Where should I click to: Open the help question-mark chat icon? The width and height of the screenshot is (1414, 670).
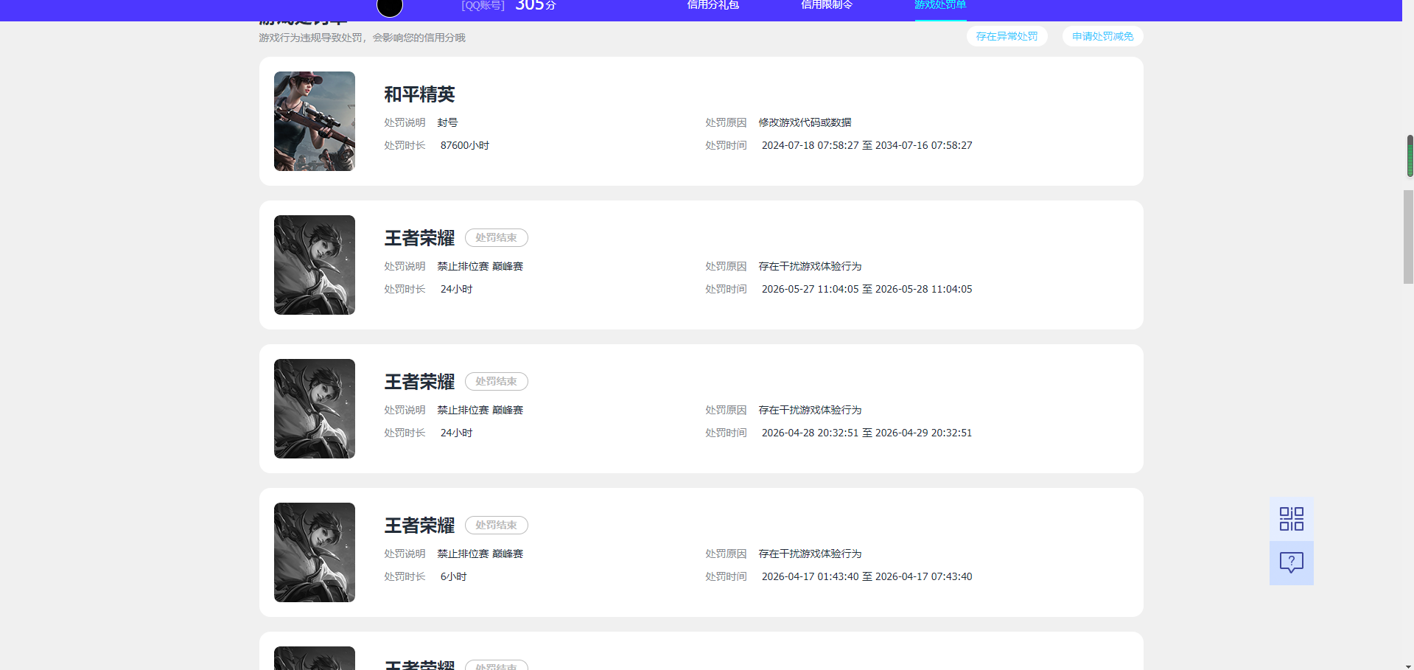coord(1291,563)
